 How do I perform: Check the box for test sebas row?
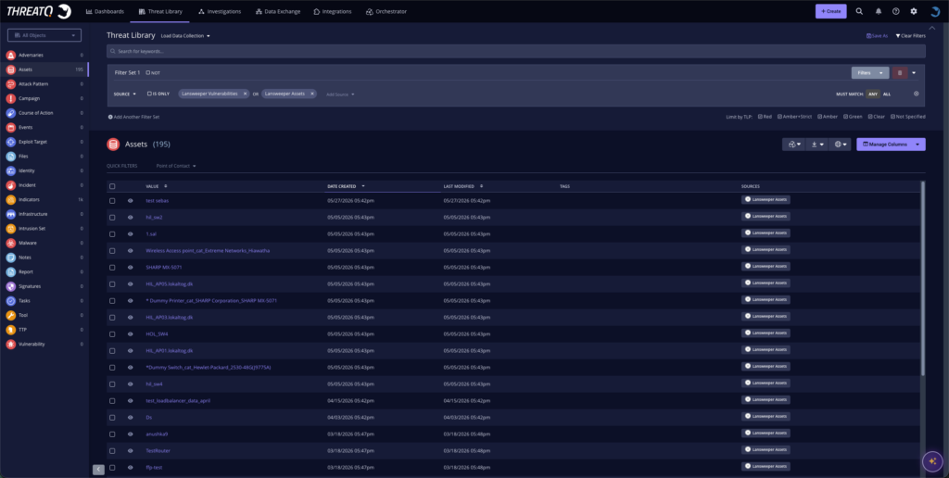tap(112, 200)
